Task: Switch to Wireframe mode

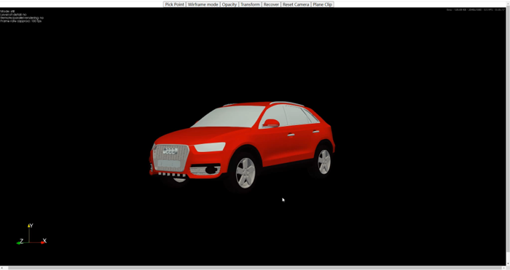Action: click(203, 4)
